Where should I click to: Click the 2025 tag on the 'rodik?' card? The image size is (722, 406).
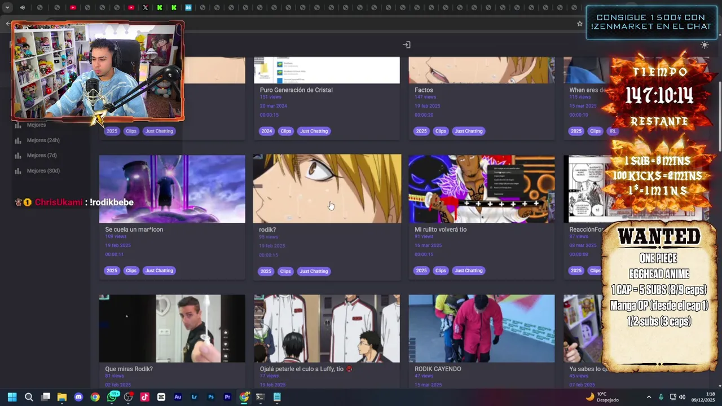tap(266, 271)
